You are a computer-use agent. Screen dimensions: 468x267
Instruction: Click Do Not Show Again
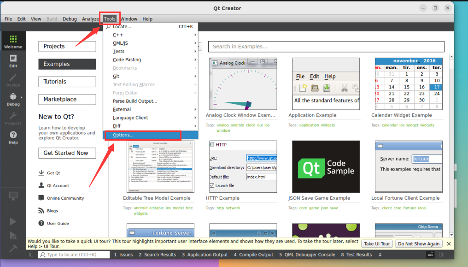[419, 243]
